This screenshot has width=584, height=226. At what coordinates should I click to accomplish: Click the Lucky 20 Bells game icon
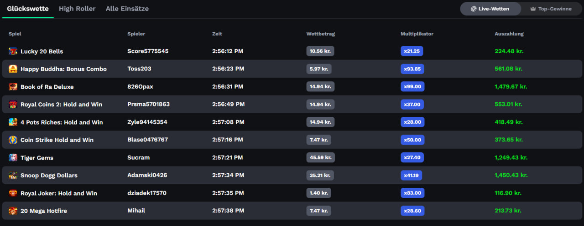13,51
